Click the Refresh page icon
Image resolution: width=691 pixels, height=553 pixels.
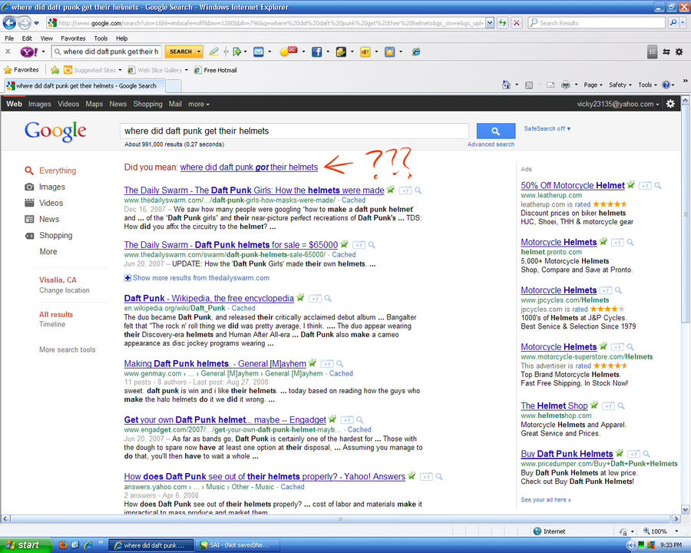click(x=503, y=22)
